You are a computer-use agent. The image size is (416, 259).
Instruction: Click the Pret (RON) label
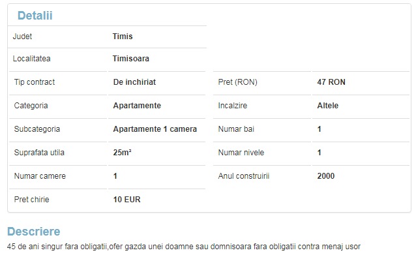click(238, 82)
